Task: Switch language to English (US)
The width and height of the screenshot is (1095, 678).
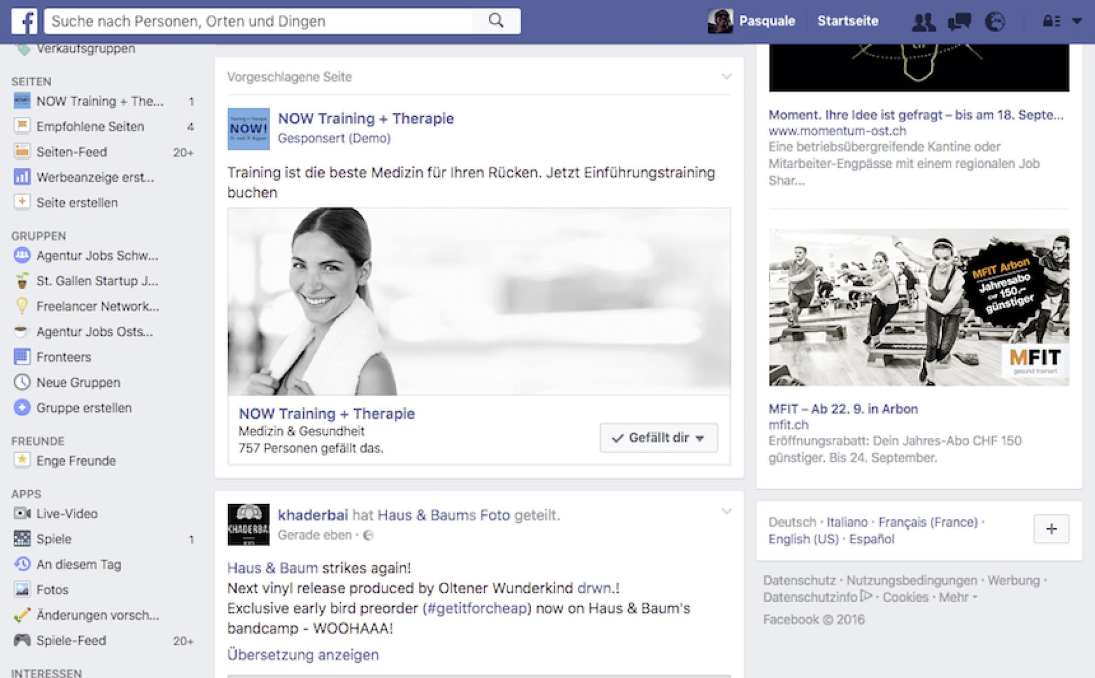Action: 803,539
